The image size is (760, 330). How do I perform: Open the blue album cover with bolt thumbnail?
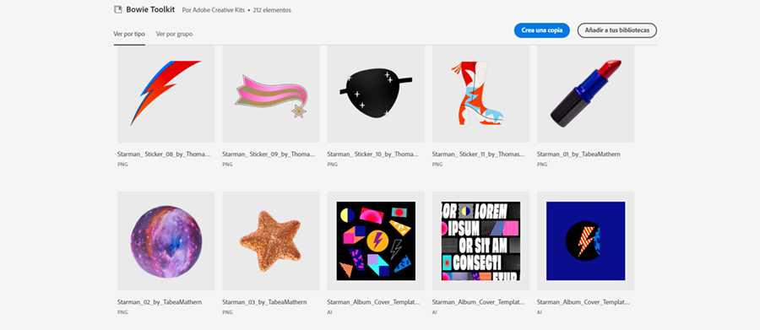tap(585, 241)
